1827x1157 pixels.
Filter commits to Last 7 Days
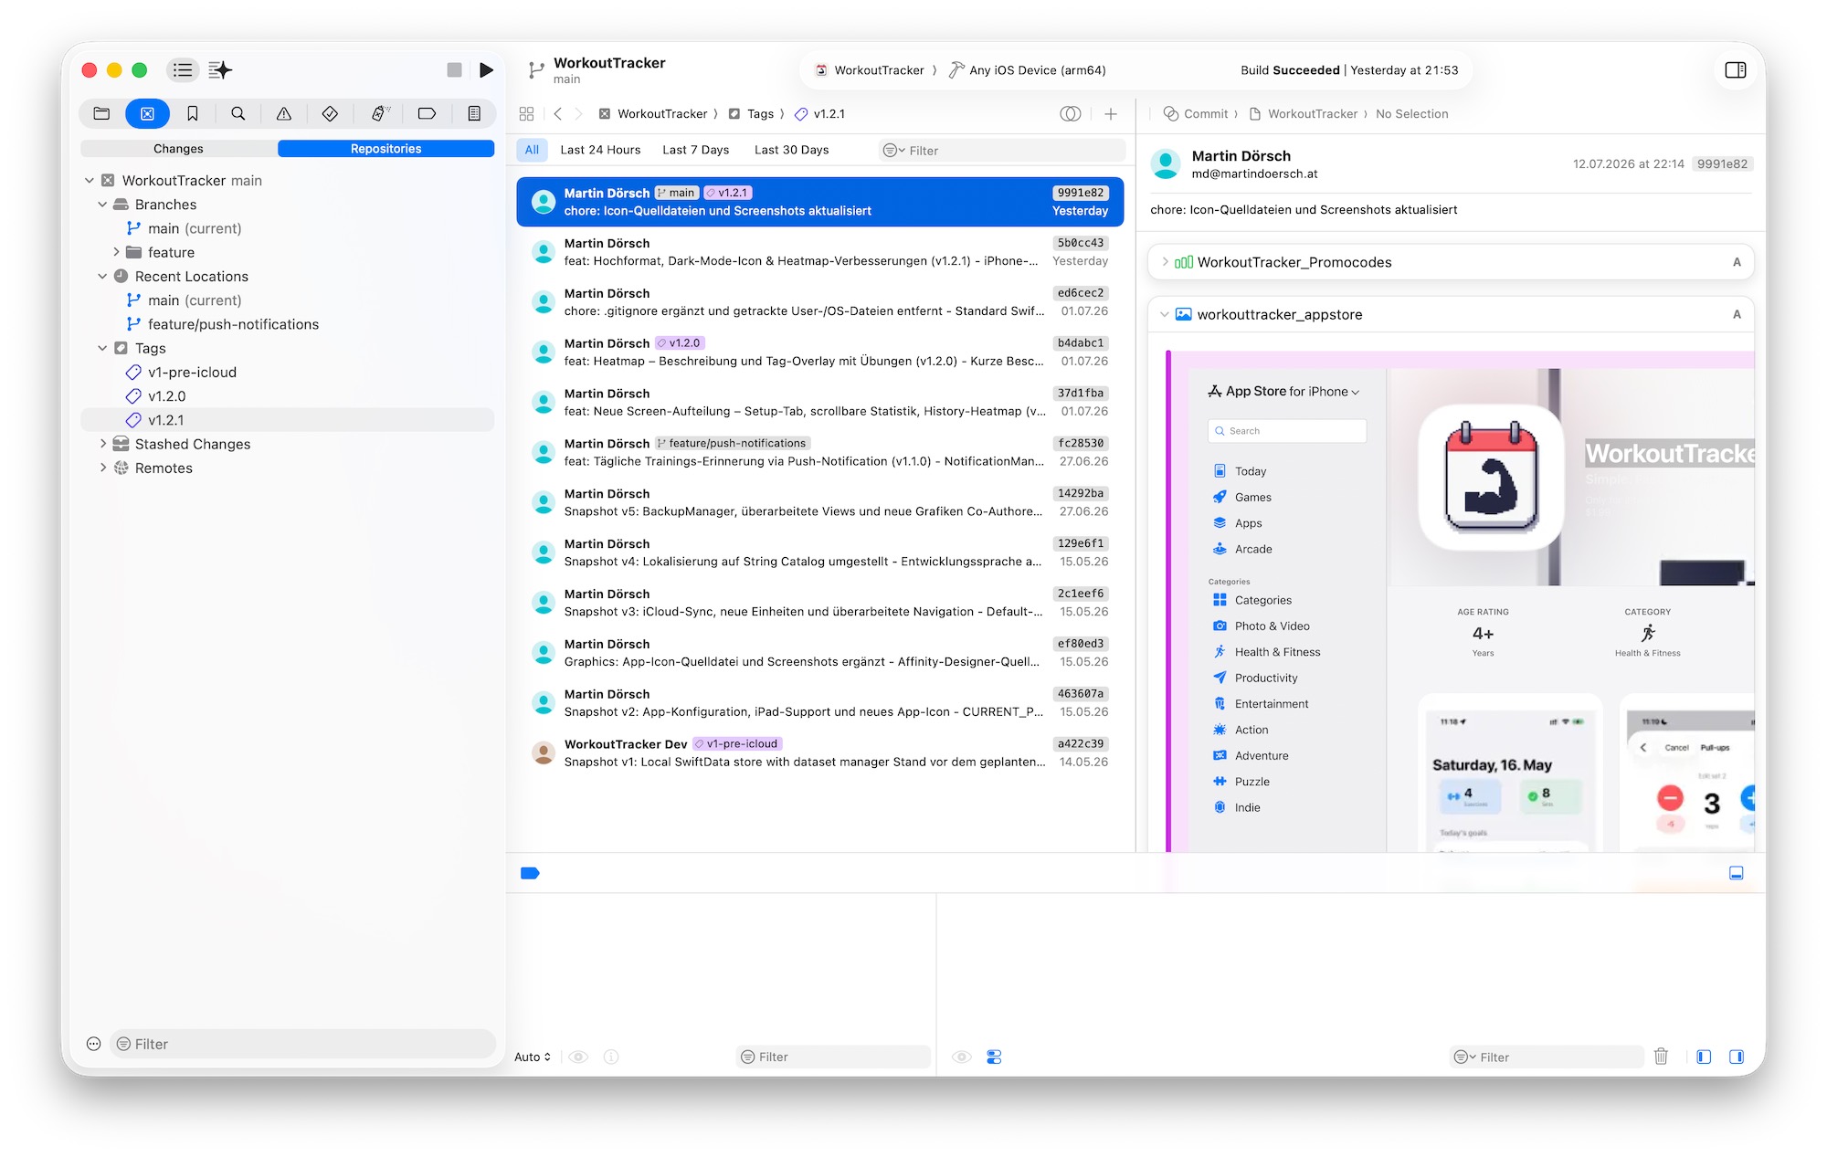point(696,150)
